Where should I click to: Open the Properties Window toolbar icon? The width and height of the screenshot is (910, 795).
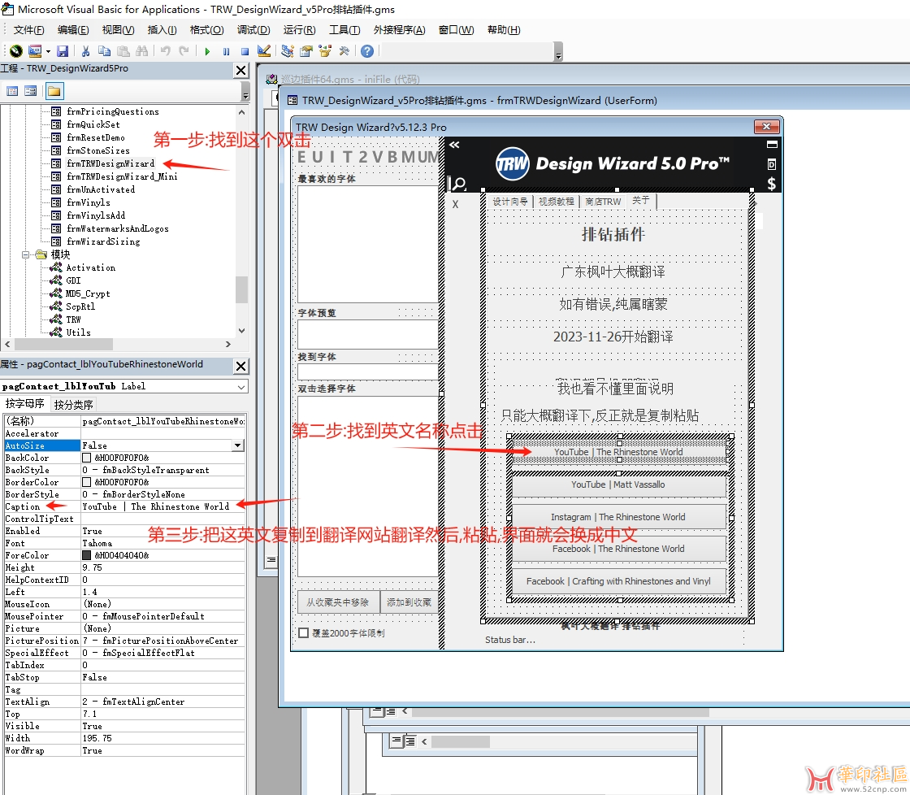tap(305, 51)
